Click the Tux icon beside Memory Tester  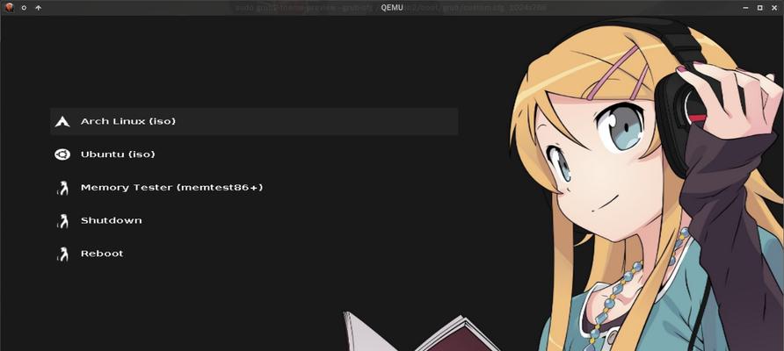click(62, 188)
